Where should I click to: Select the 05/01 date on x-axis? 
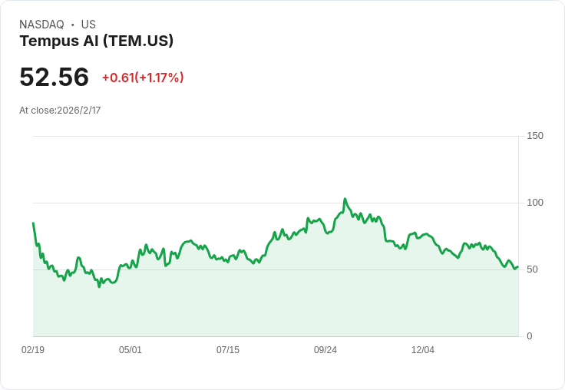click(x=131, y=350)
